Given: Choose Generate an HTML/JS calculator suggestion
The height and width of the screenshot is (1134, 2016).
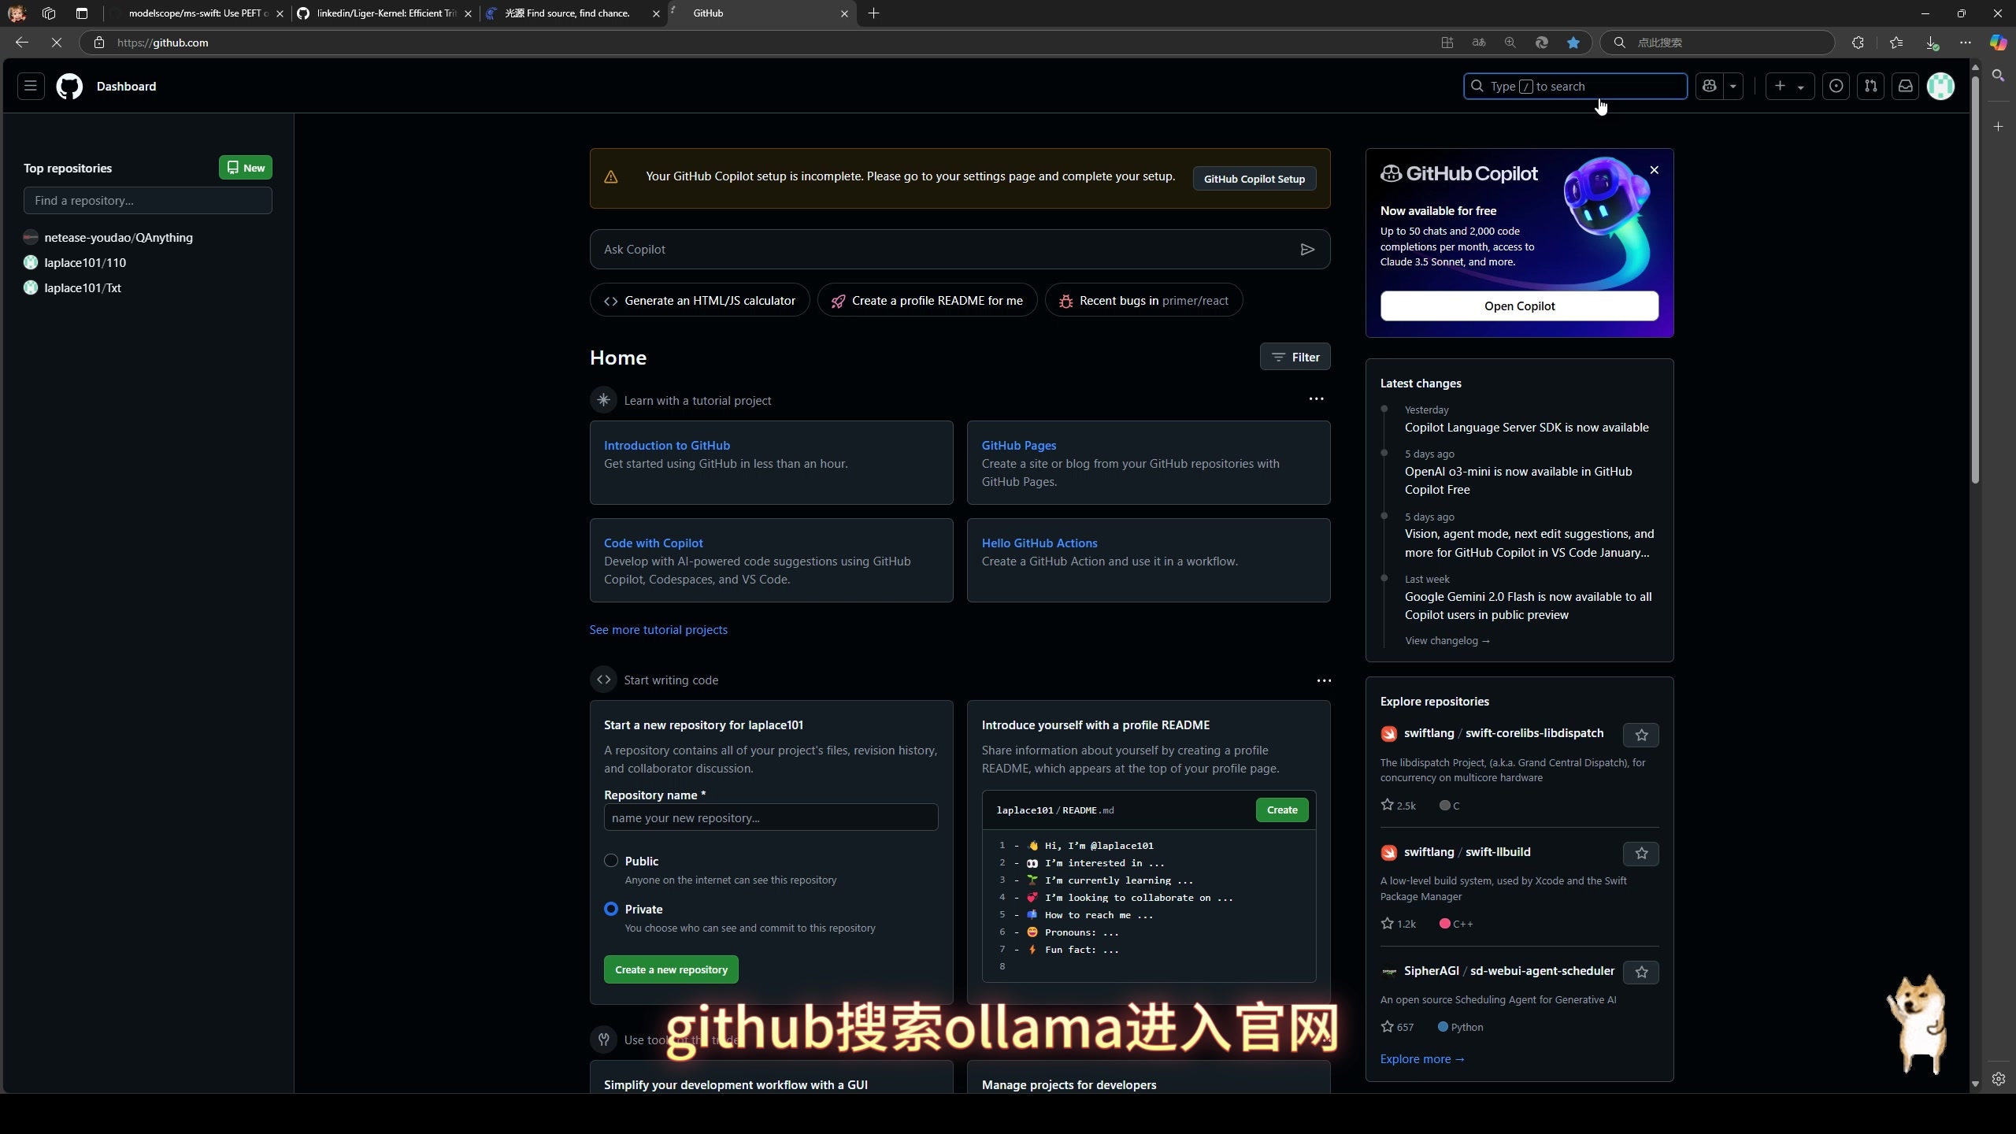Looking at the screenshot, I should [x=699, y=300].
